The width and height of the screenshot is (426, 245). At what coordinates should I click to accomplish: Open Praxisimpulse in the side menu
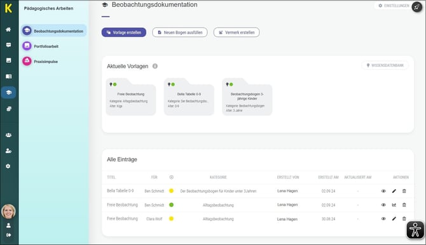[40, 62]
